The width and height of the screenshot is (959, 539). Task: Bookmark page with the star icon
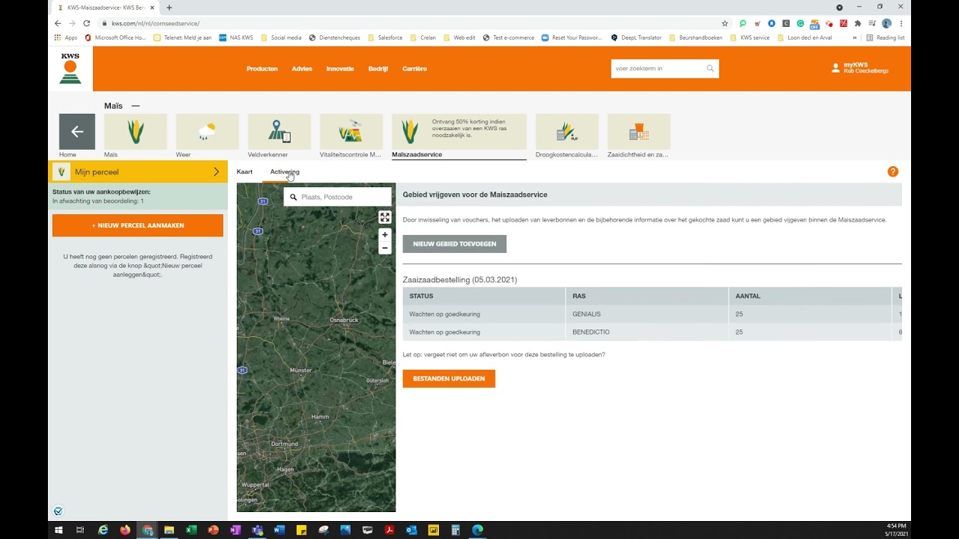click(x=724, y=23)
